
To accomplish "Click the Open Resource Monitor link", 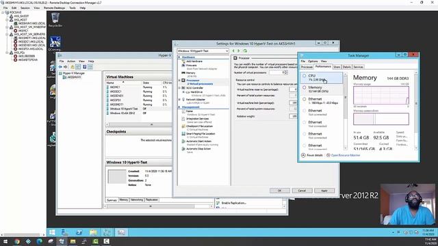I will click(346, 155).
